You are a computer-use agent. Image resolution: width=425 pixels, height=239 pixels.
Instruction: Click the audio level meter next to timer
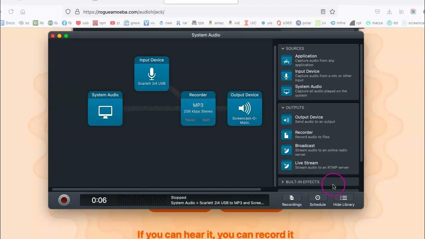141,200
